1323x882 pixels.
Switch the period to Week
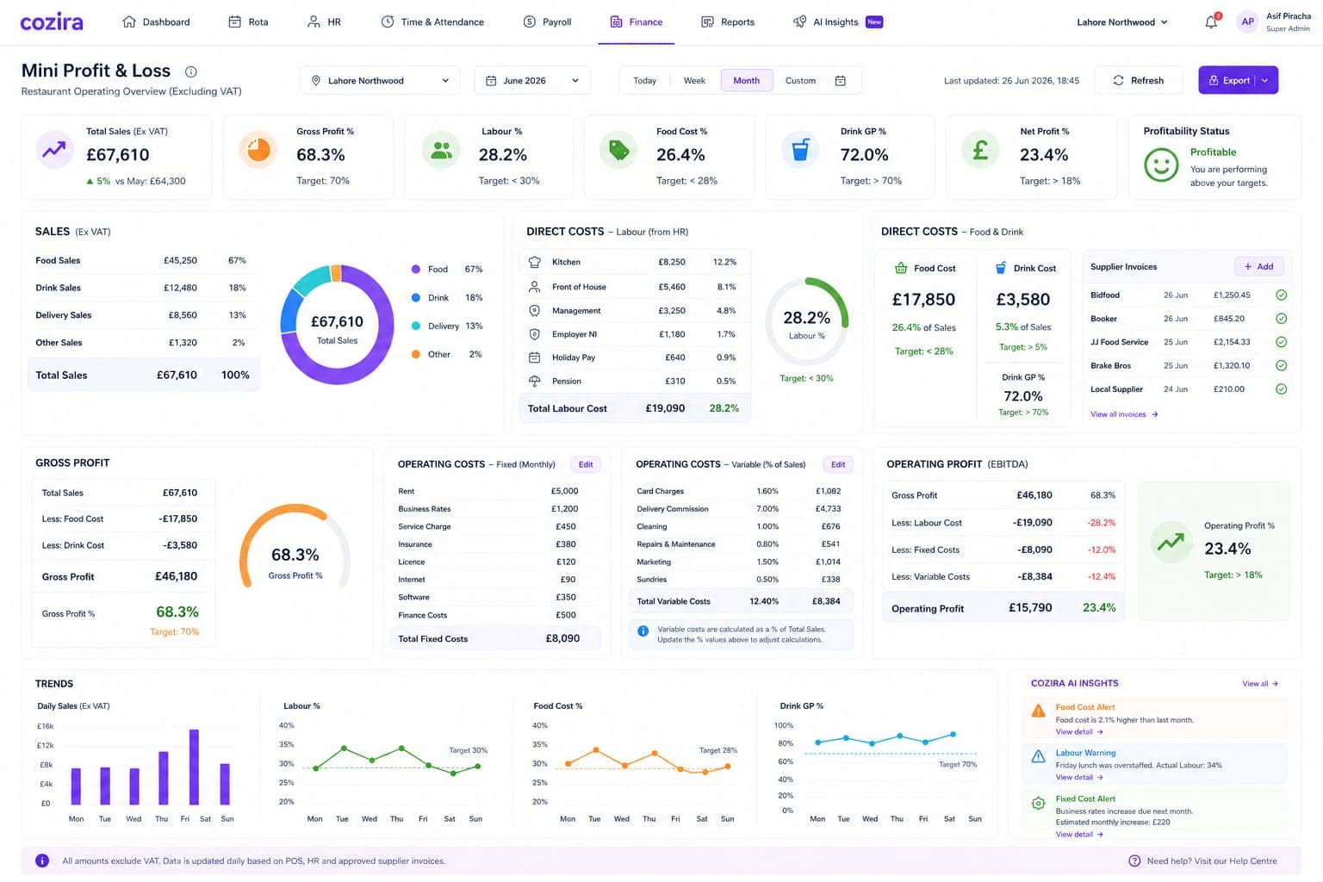coord(694,80)
